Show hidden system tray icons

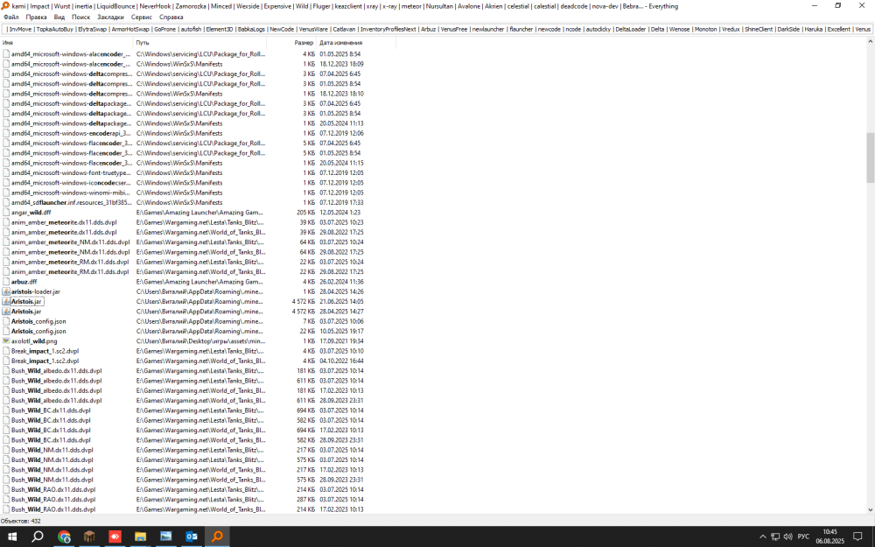[x=763, y=536]
